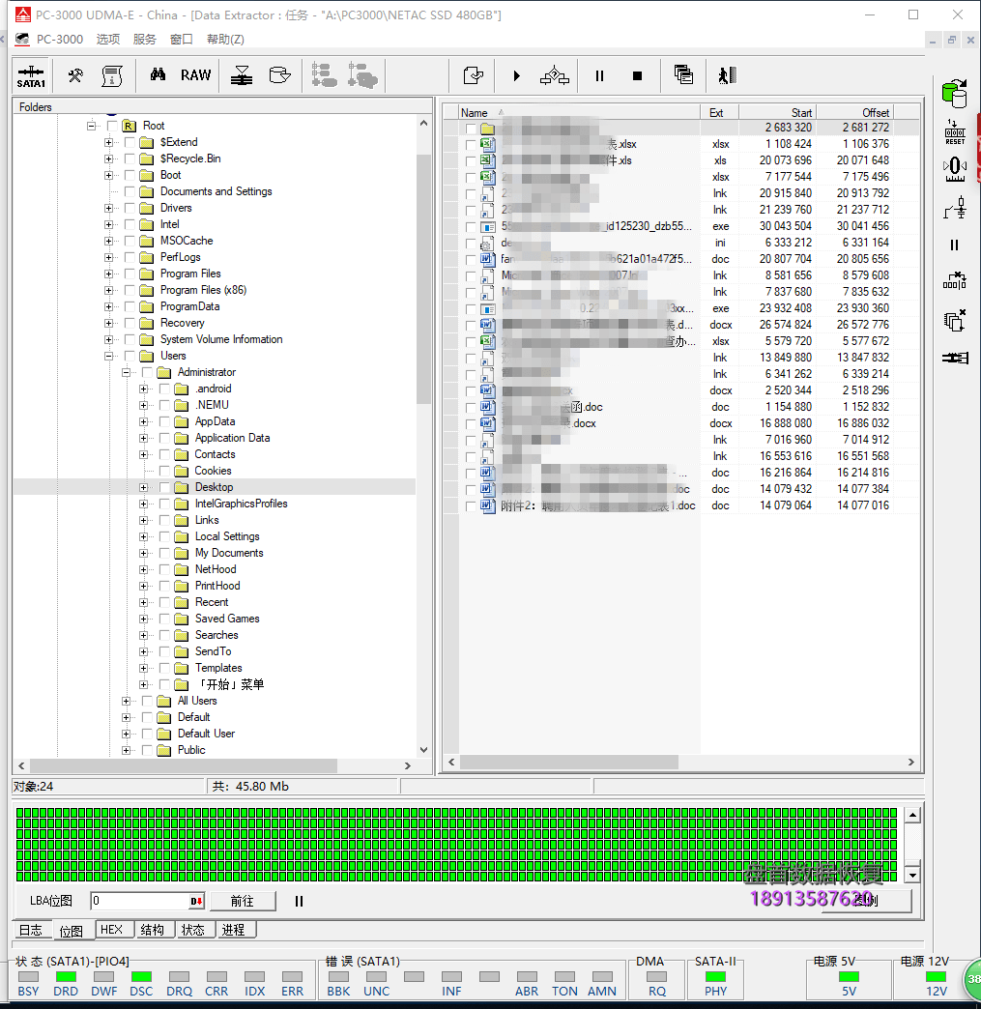Click the green database cylinders icon
The height and width of the screenshot is (1009, 981).
(x=955, y=94)
